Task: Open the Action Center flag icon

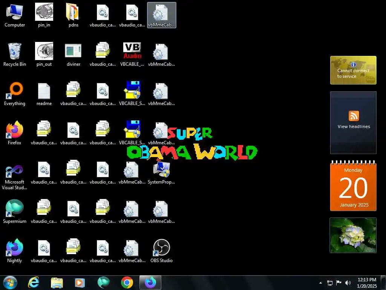Action: (x=339, y=283)
